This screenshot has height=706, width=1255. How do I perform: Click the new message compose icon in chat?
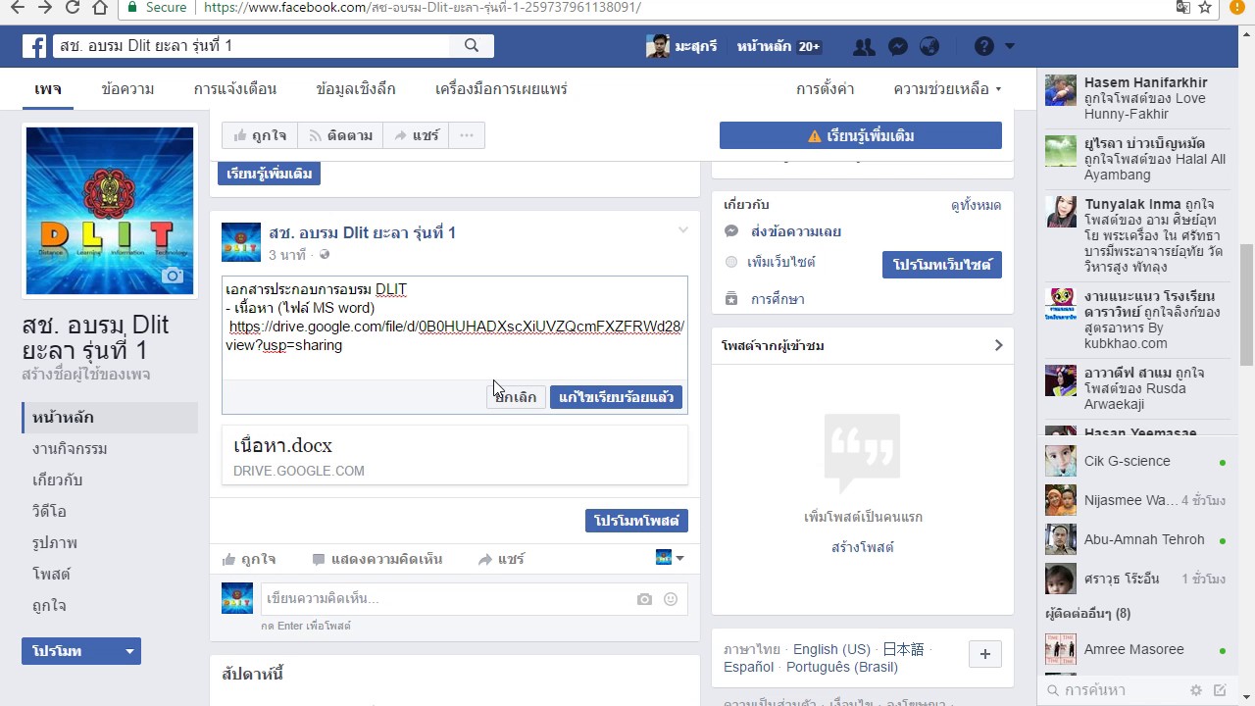point(1220,690)
